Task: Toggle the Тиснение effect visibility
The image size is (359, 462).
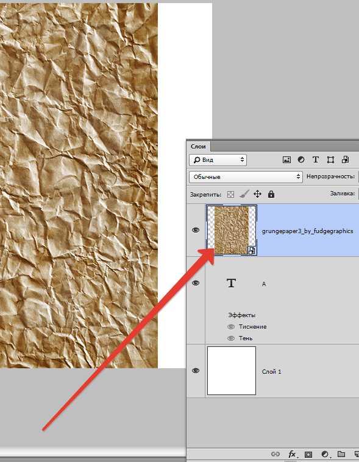Action: click(x=231, y=327)
